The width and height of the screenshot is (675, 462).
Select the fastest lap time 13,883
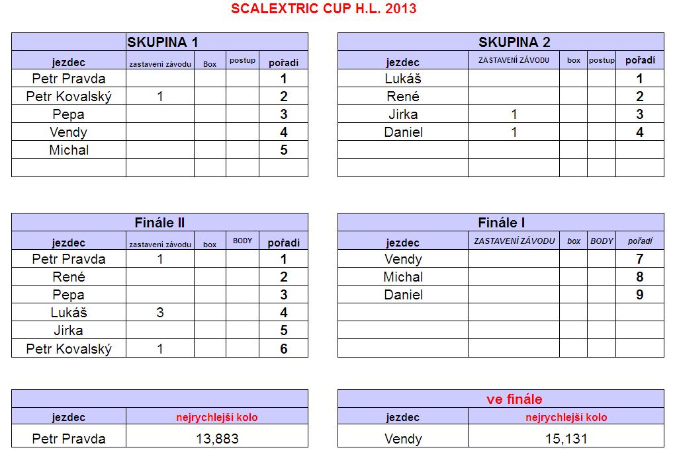pyautogui.click(x=217, y=438)
